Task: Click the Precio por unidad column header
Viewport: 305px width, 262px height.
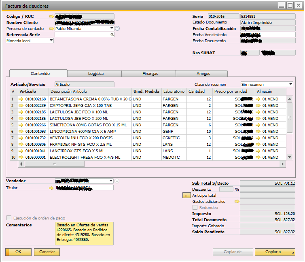Action: (x=234, y=92)
